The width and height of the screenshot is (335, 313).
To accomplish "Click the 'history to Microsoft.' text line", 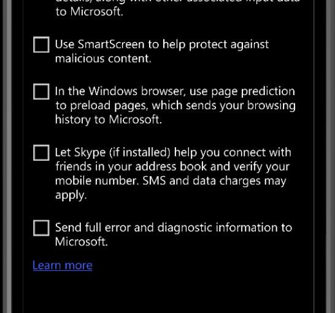I will 109,120.
